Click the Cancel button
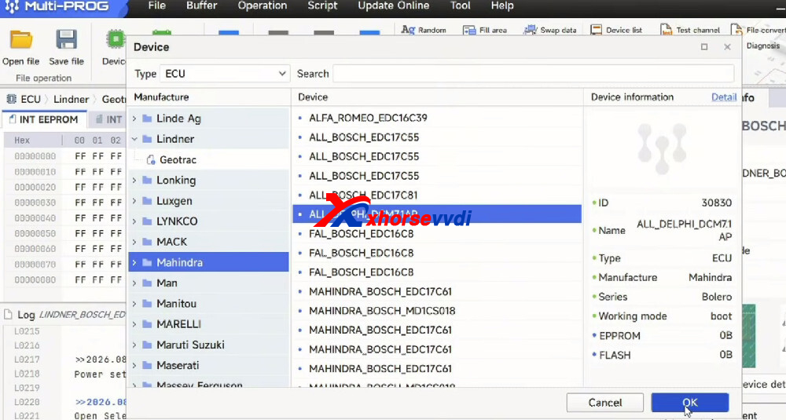The width and height of the screenshot is (786, 420). (605, 403)
